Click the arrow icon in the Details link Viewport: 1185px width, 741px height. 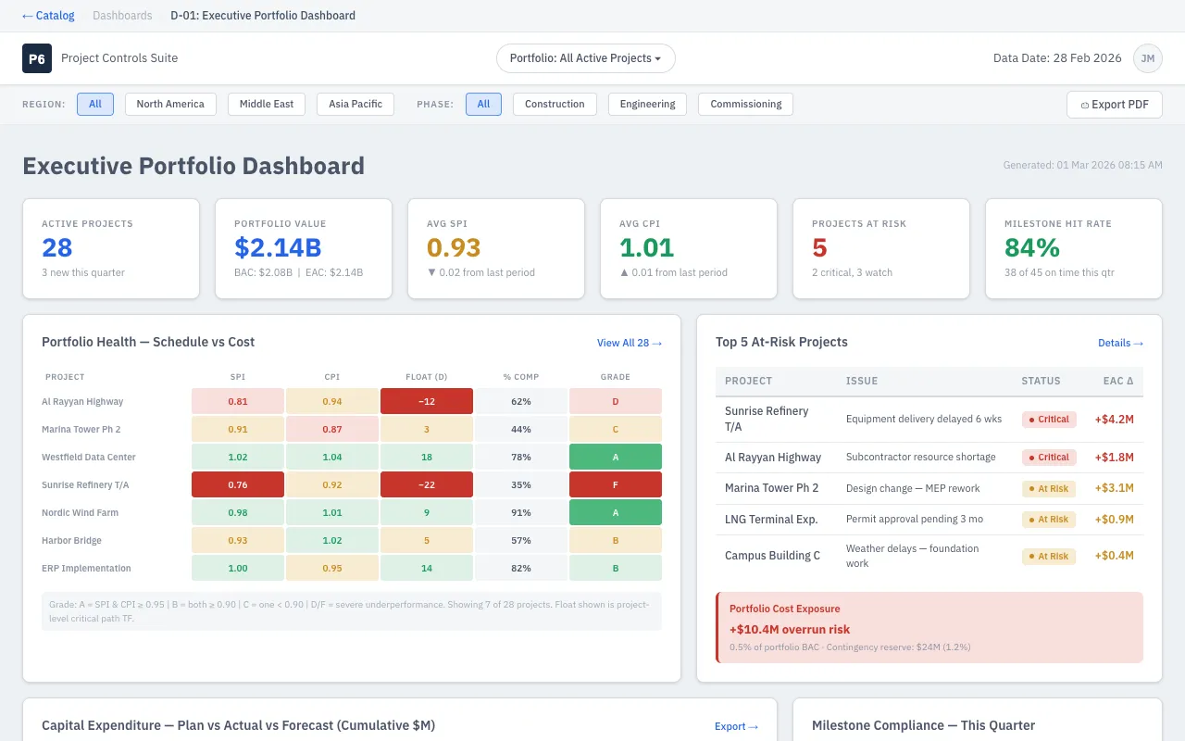coord(1139,343)
